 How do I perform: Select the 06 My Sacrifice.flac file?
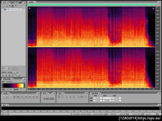(x=13, y=9)
